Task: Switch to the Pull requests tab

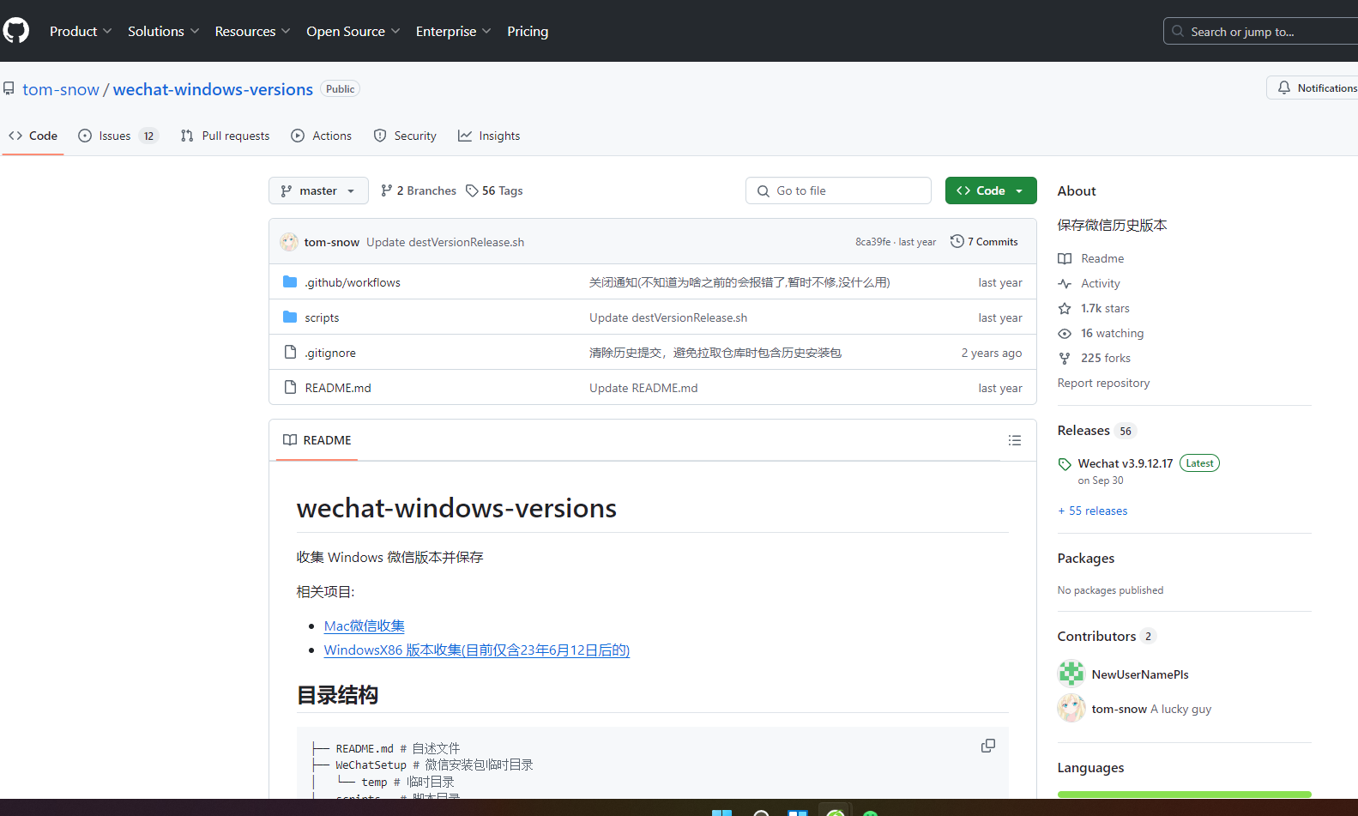Action: pyautogui.click(x=225, y=136)
